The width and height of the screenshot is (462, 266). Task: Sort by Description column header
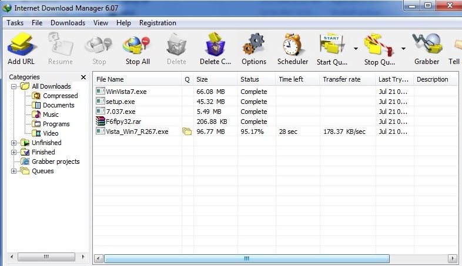pyautogui.click(x=436, y=79)
